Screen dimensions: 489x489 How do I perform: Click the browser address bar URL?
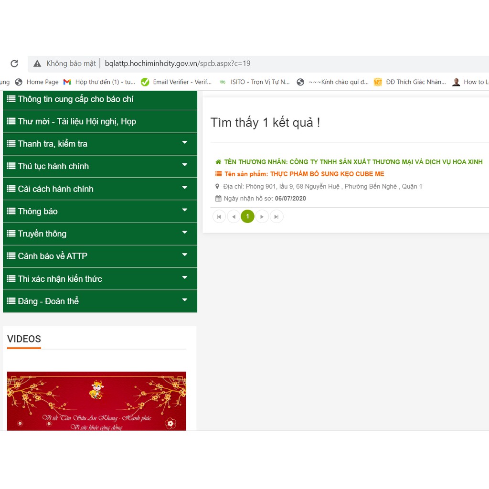pos(177,64)
